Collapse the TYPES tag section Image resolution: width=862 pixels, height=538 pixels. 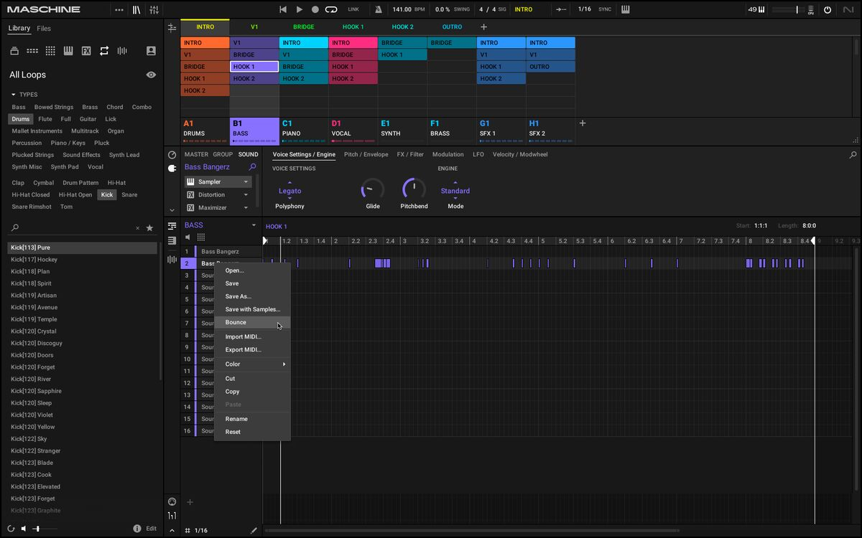click(13, 95)
